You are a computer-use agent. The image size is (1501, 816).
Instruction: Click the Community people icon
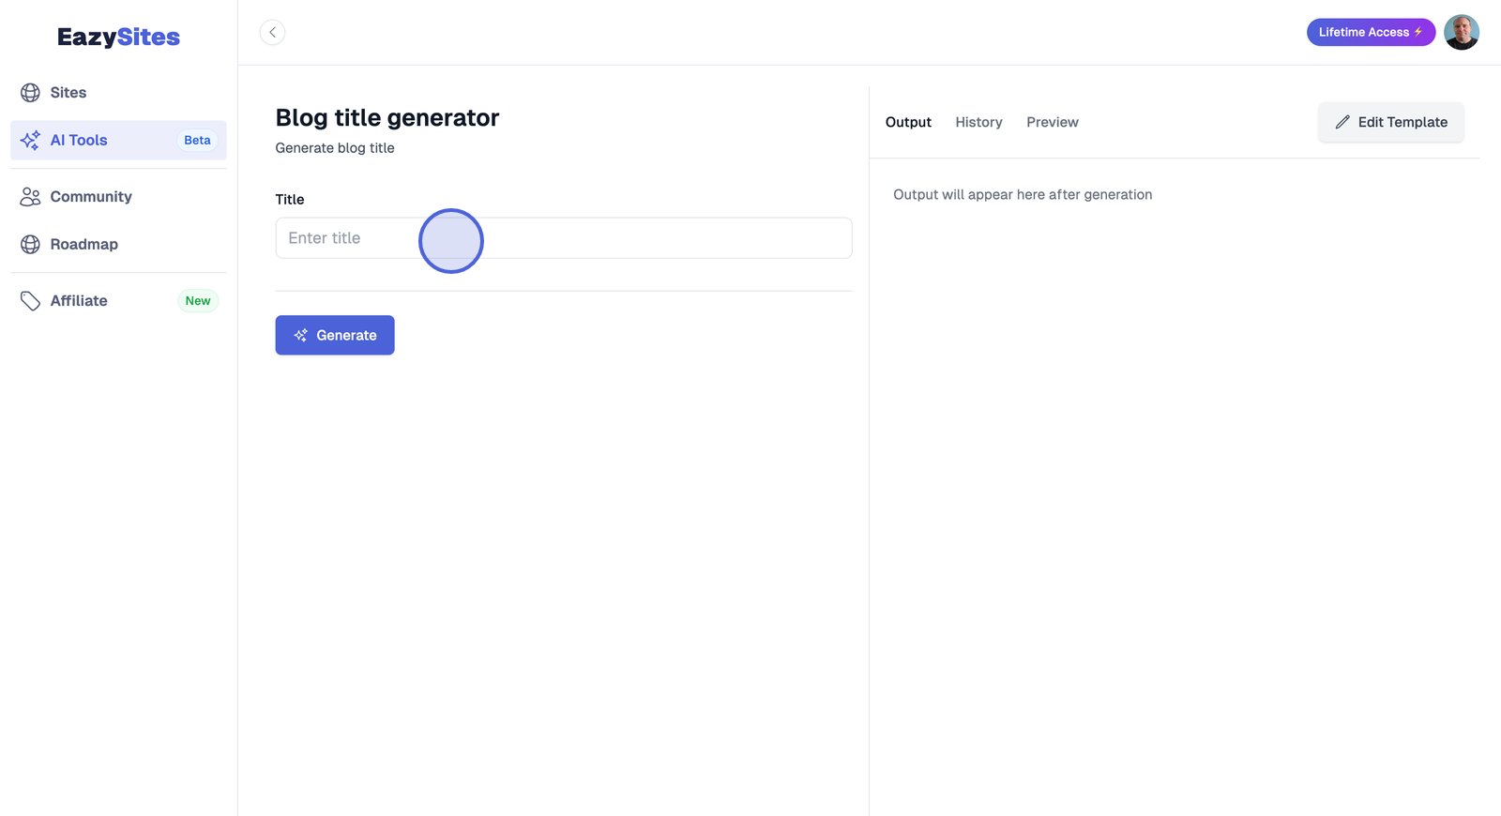pos(30,197)
